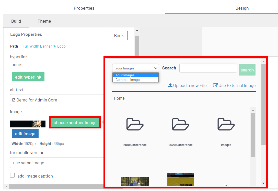Open the 2020 Conference folder icon
Image resolution: width=278 pixels, height=191 pixels.
(180, 124)
